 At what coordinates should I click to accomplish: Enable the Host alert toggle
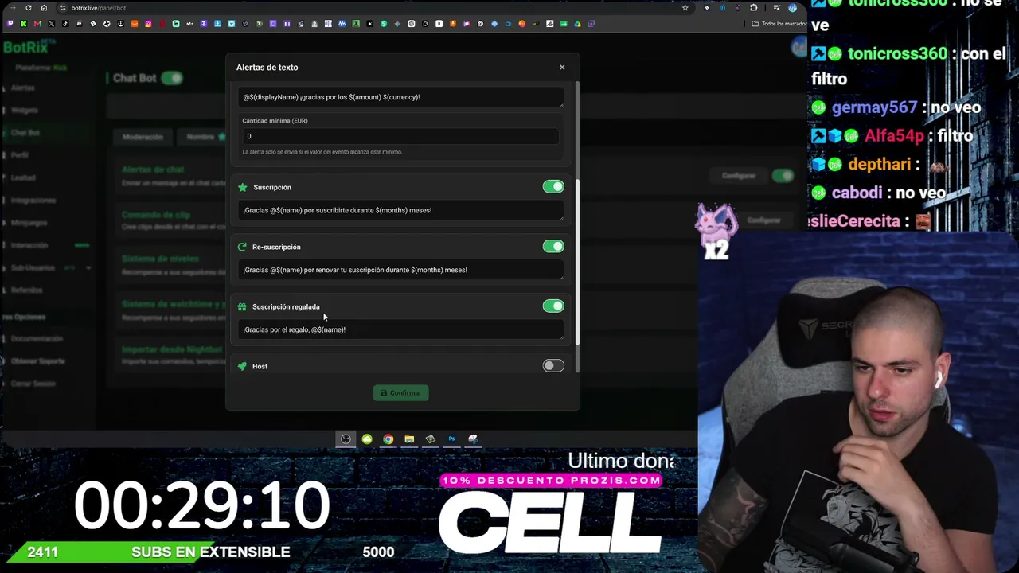(x=553, y=366)
